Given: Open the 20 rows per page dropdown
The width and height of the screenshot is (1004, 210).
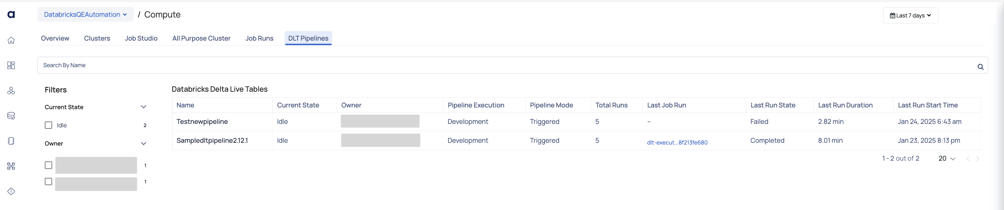Looking at the screenshot, I should [x=947, y=159].
